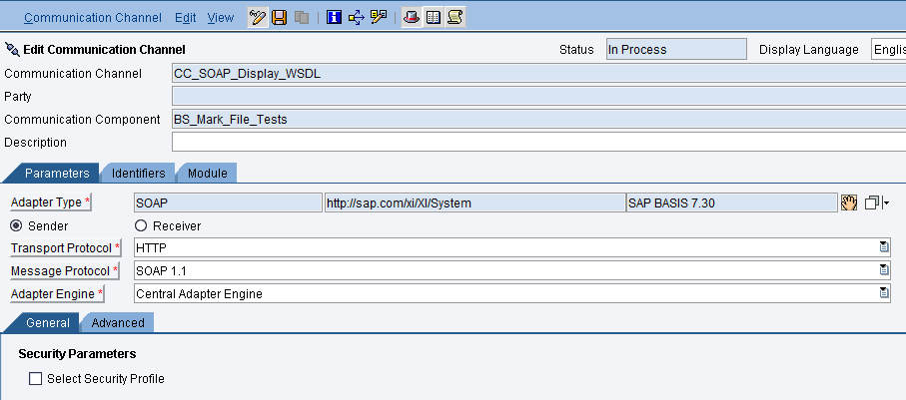Click the Status field showing In Process
Image resolution: width=906 pixels, height=400 pixels.
click(676, 50)
